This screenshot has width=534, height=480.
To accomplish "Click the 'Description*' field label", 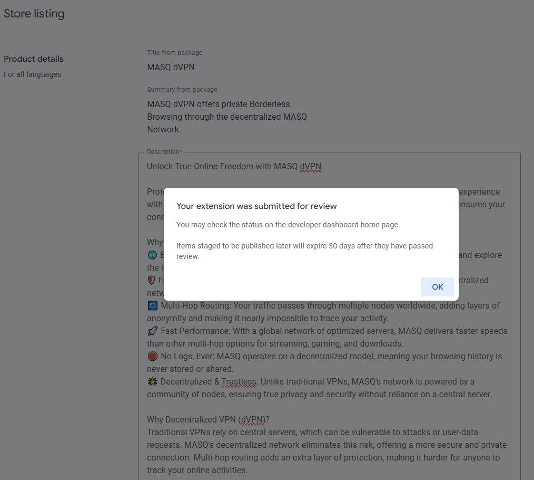I will 164,152.
